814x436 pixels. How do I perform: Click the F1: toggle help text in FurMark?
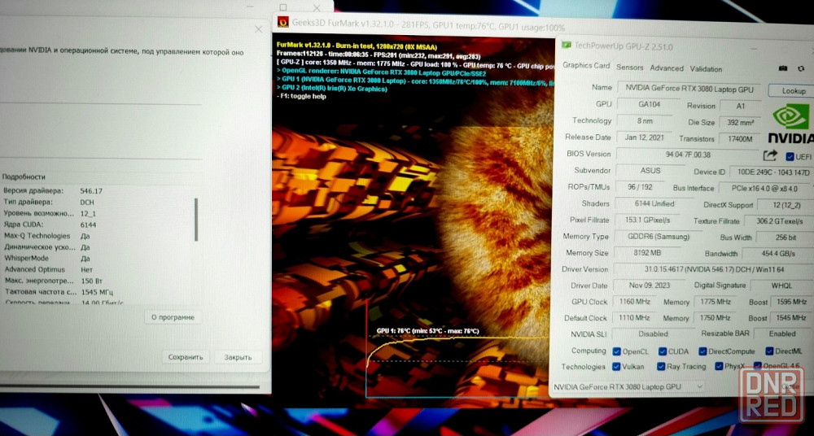302,97
